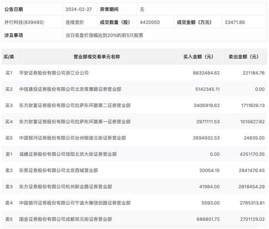Select 东方财富证券拉萨东环路第二证券营业部
This screenshot has height=229, width=269.
tap(75, 105)
